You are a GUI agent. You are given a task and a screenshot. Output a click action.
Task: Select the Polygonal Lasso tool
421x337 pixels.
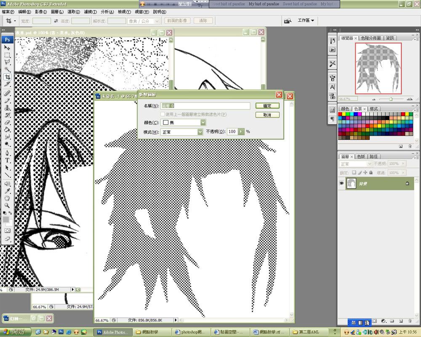point(7,62)
